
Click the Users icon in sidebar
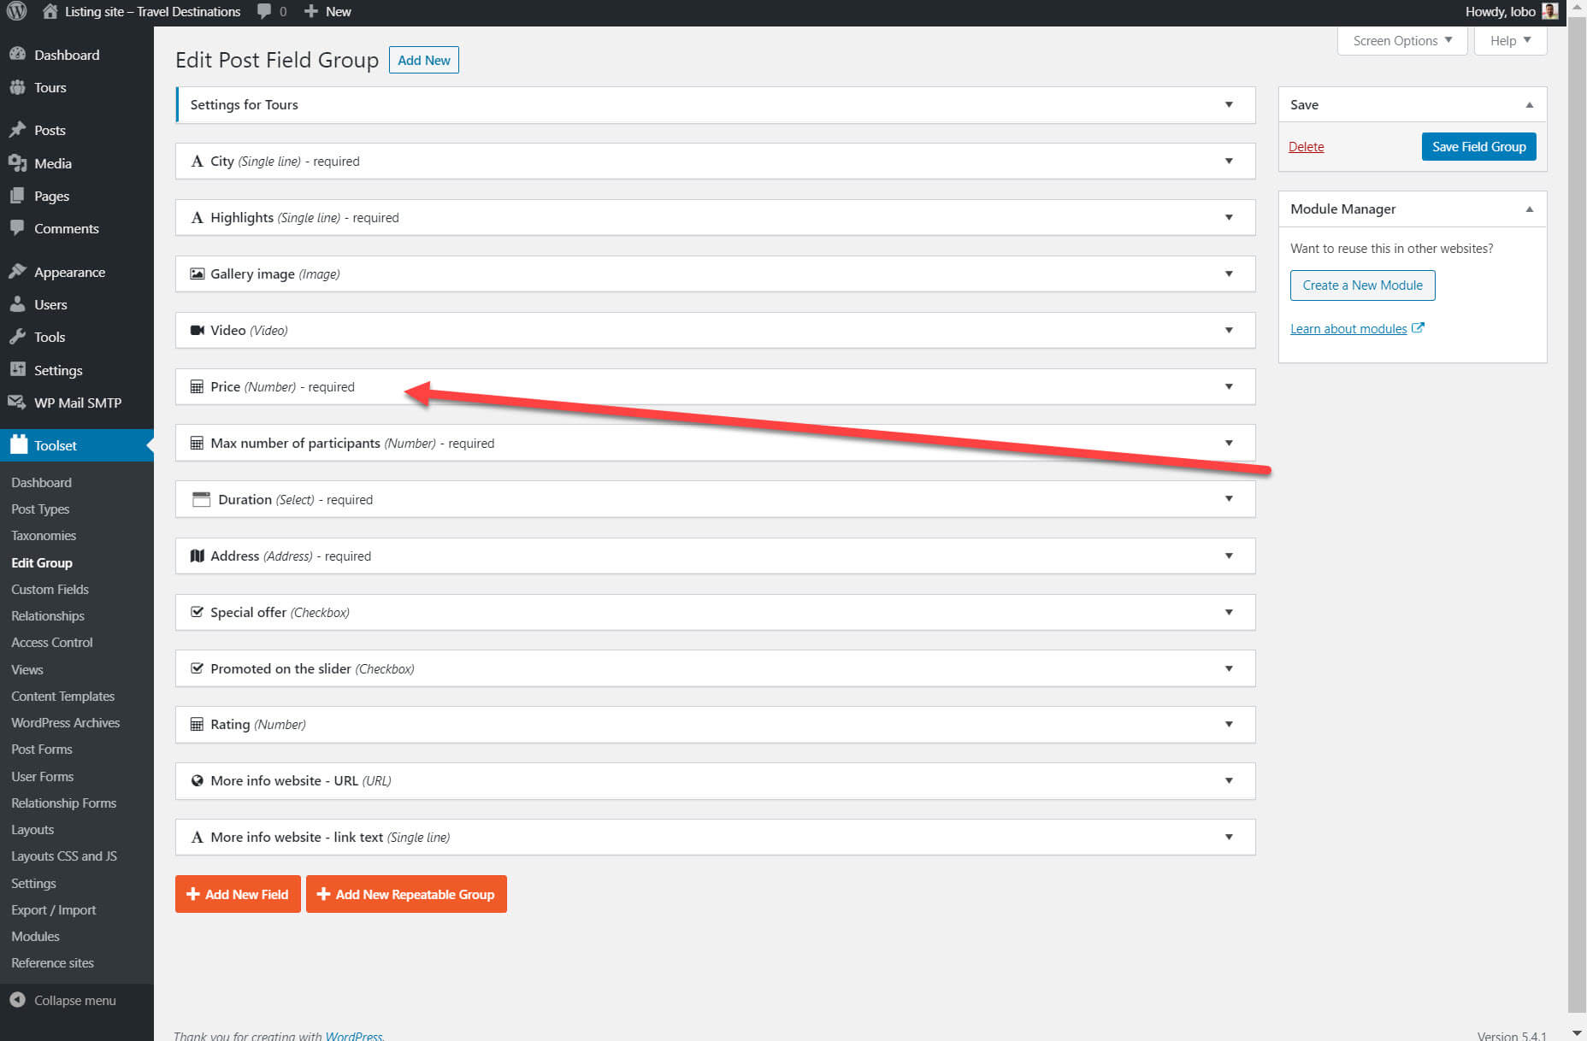click(x=17, y=304)
